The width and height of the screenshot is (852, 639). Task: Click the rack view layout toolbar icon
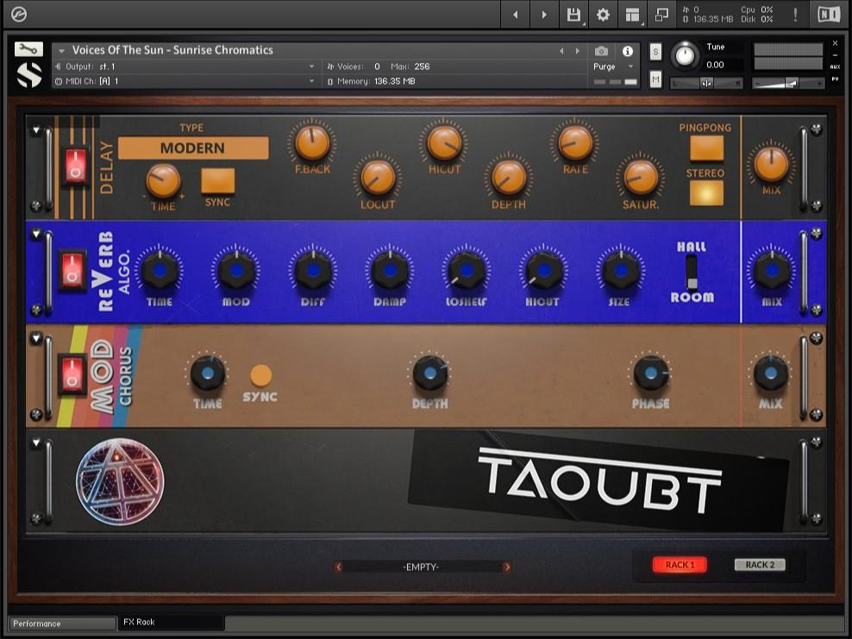click(x=634, y=15)
